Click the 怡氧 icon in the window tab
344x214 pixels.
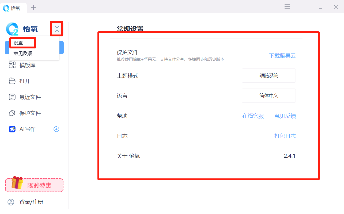point(6,8)
